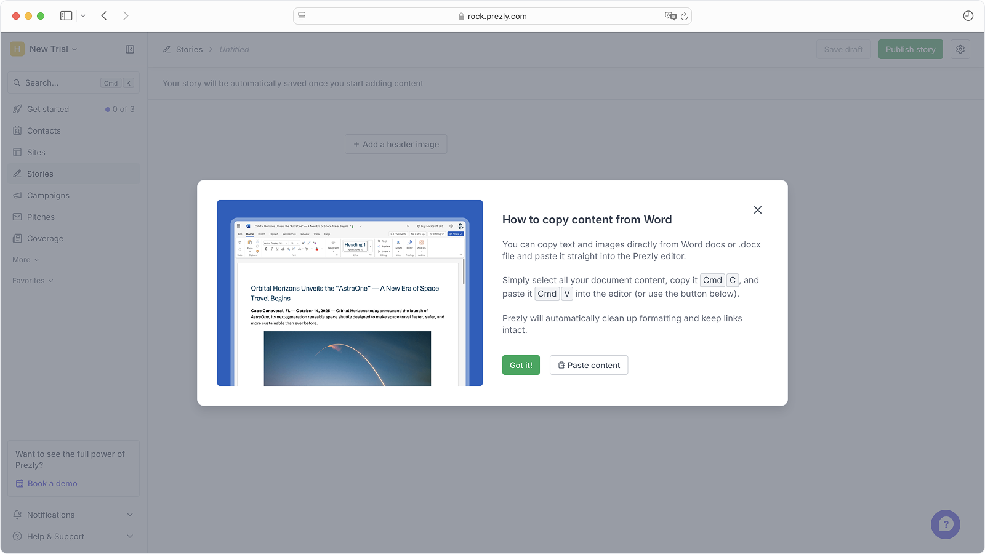Open story settings gear icon
Image resolution: width=985 pixels, height=554 pixels.
click(x=960, y=49)
